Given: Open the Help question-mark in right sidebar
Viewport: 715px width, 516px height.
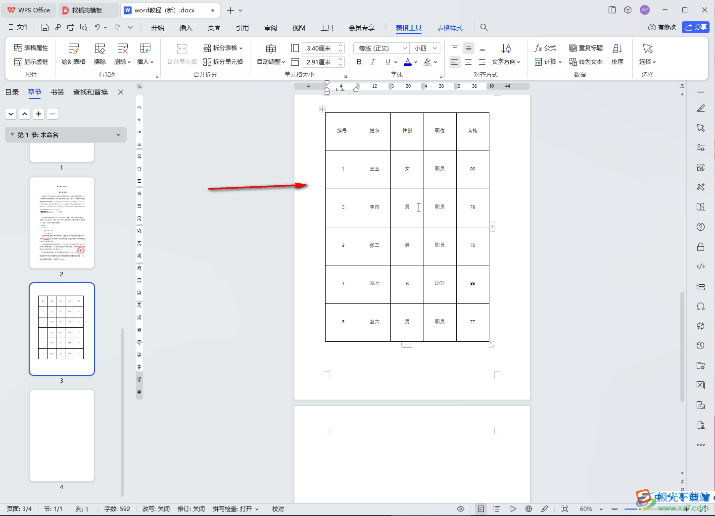Looking at the screenshot, I should [x=701, y=227].
